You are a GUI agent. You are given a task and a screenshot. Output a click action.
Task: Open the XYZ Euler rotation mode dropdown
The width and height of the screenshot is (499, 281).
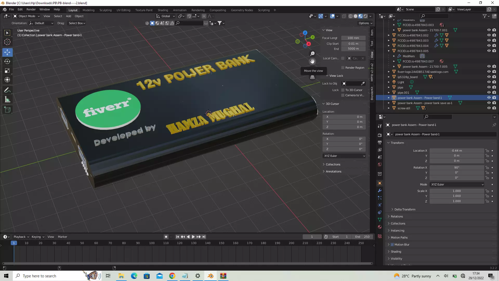tap(457, 184)
